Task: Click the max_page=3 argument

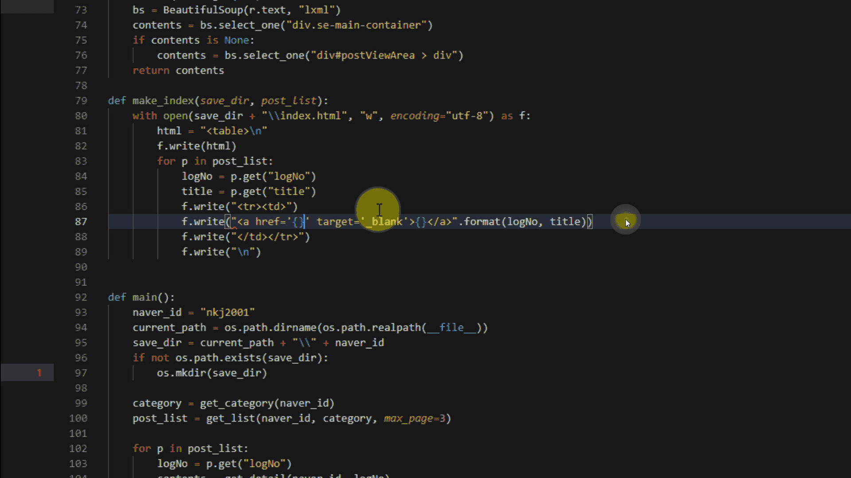Action: (414, 419)
